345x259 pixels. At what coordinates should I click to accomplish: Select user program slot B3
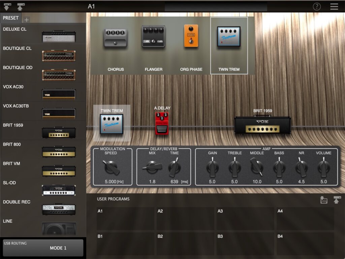pos(245,244)
